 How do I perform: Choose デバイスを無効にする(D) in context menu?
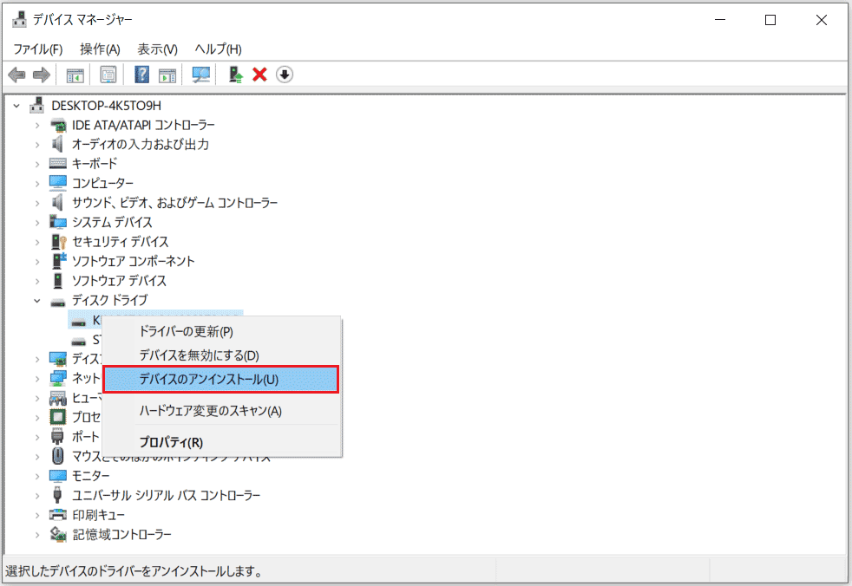(x=222, y=355)
